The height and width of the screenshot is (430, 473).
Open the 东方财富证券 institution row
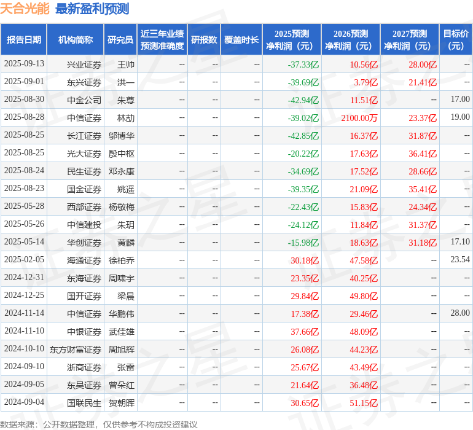coord(76,350)
